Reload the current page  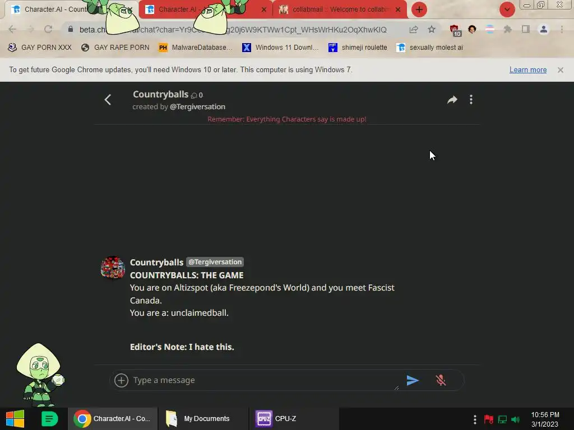(48, 29)
